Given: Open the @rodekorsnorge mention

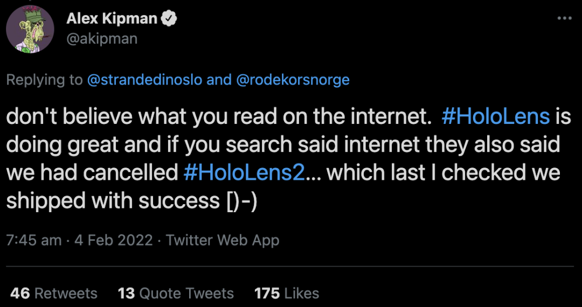Looking at the screenshot, I should point(293,80).
